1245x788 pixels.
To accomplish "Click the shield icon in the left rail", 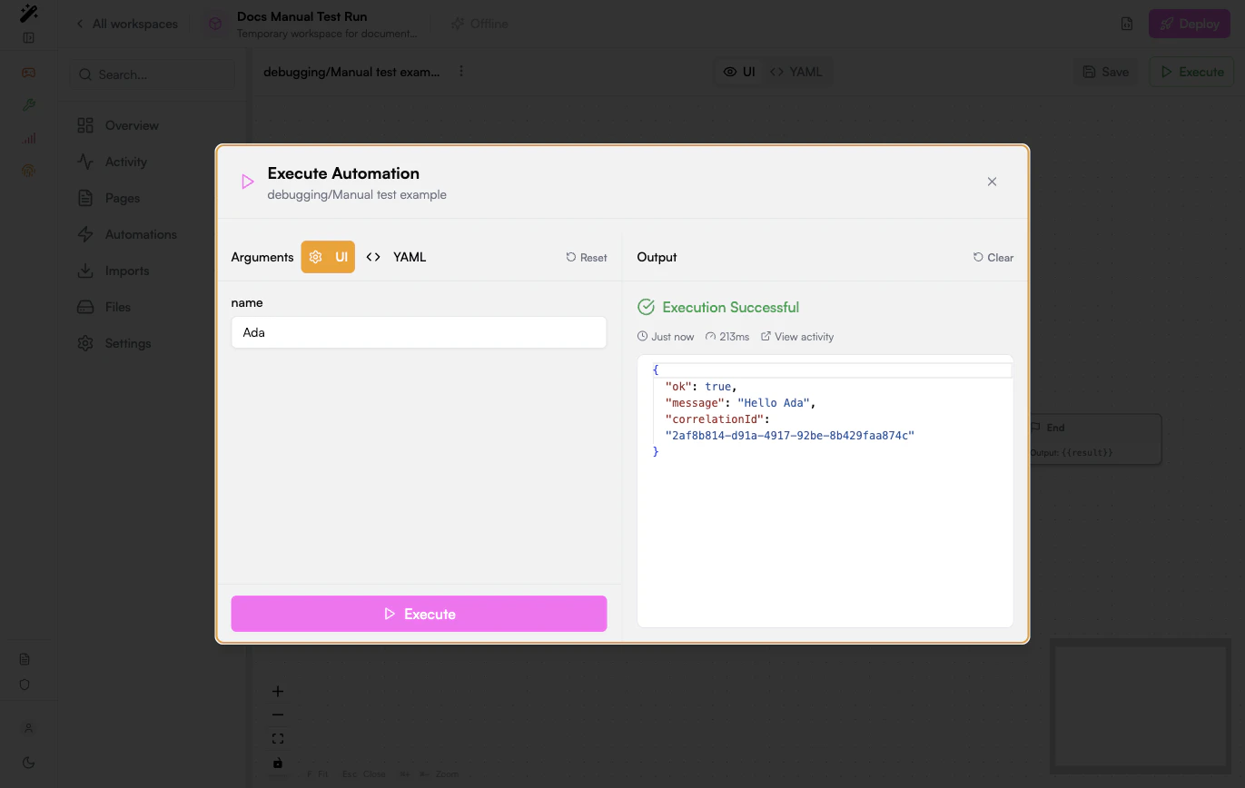I will tap(25, 685).
